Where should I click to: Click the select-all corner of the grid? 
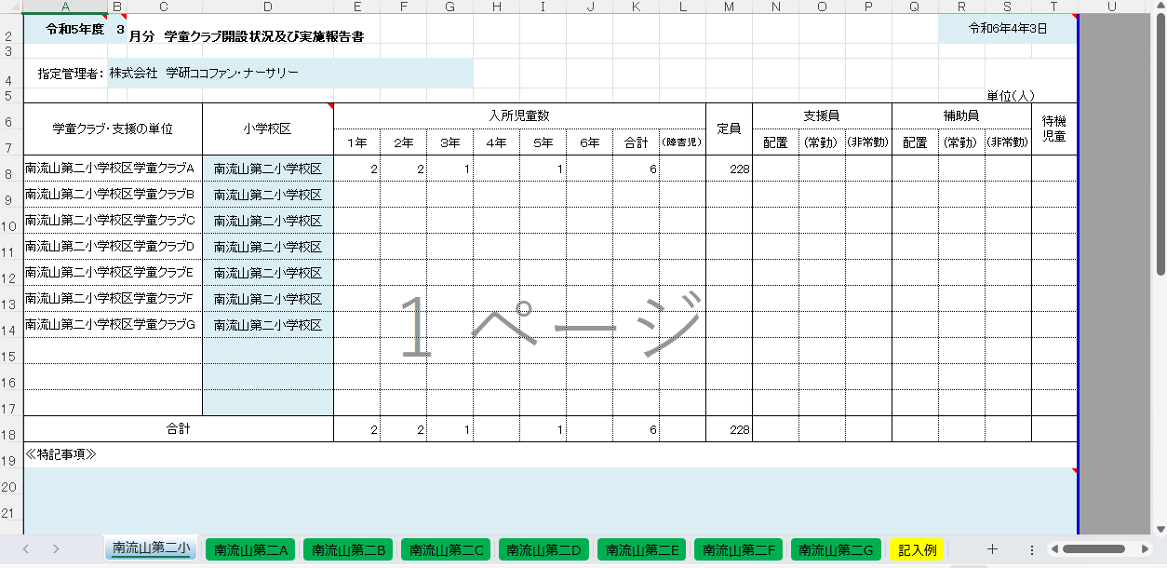pos(11,7)
